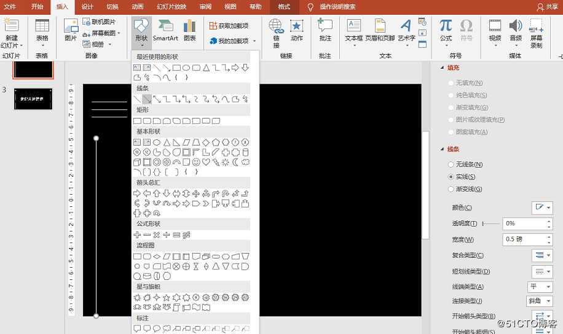Click the 操作说明搜索 search box
Image resolution: width=563 pixels, height=334 pixels.
[337, 7]
